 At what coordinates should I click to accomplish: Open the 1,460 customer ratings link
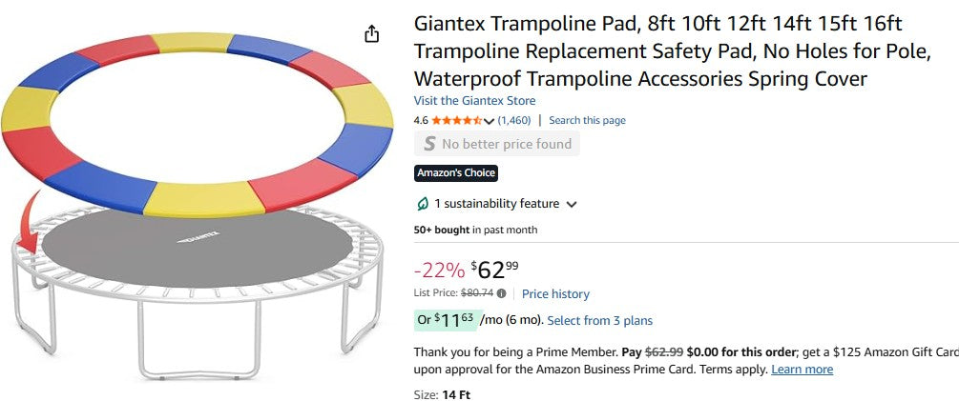click(x=514, y=121)
